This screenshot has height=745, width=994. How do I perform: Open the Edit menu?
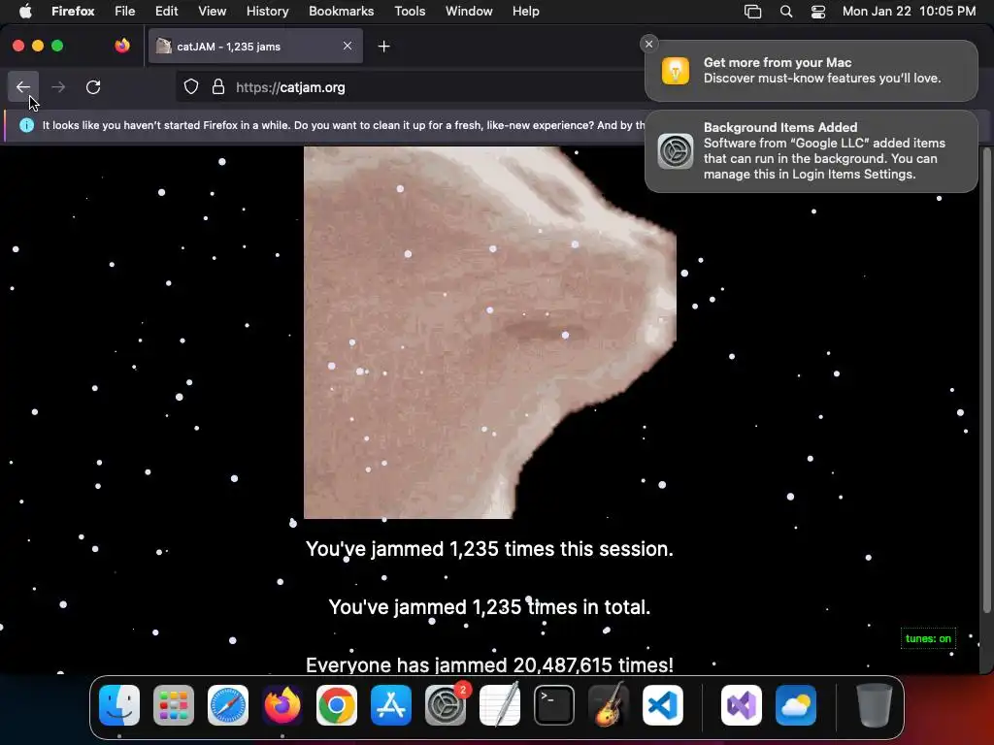coord(166,11)
